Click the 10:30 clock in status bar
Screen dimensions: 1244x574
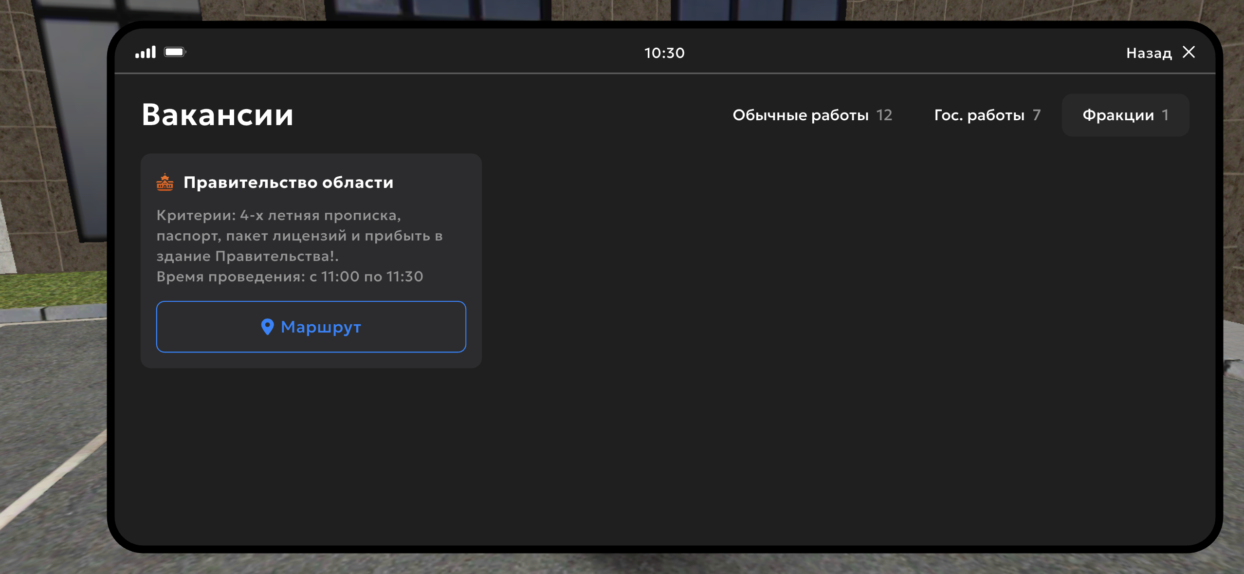[x=664, y=53]
